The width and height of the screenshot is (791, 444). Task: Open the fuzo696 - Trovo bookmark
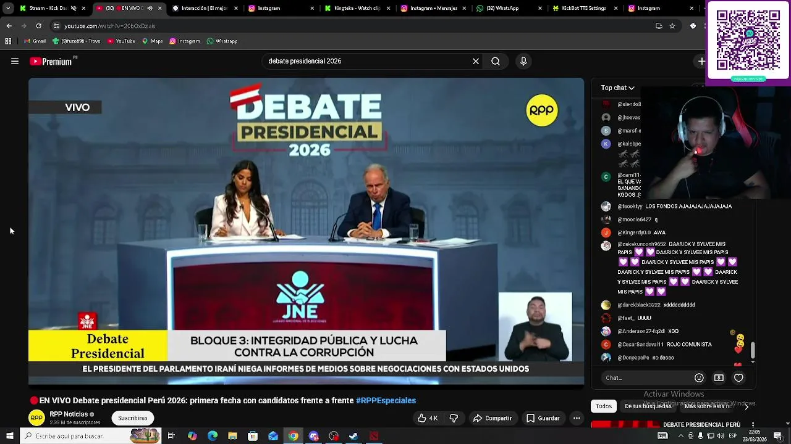[x=77, y=41]
